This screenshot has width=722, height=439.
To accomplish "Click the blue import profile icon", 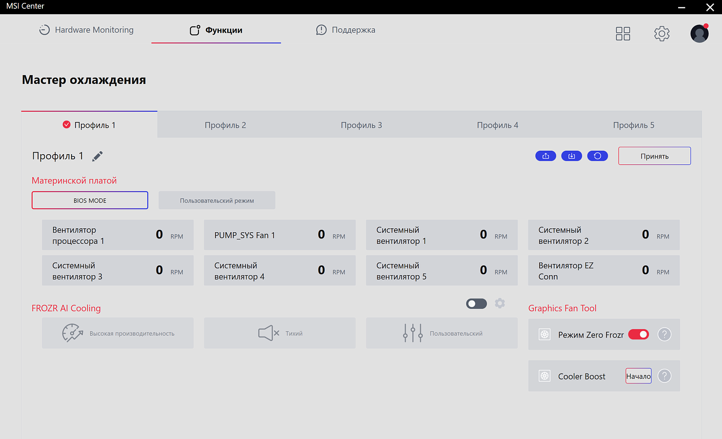I will pos(571,156).
